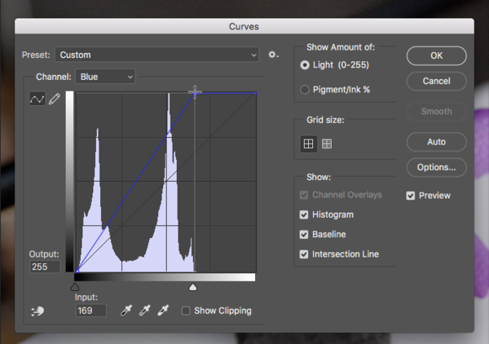
Task: Pick the black point eyedropper
Action: [x=126, y=311]
